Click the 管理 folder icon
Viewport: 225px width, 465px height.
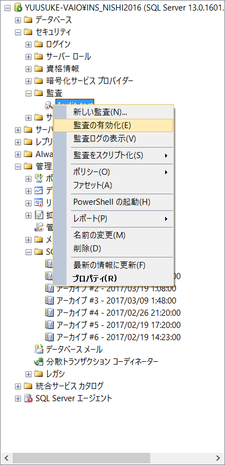click(x=28, y=166)
